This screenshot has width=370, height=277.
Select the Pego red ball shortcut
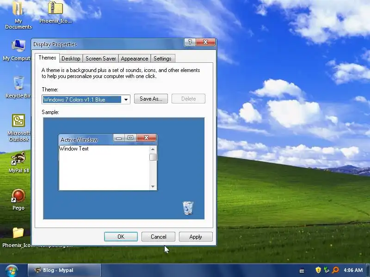[18, 199]
